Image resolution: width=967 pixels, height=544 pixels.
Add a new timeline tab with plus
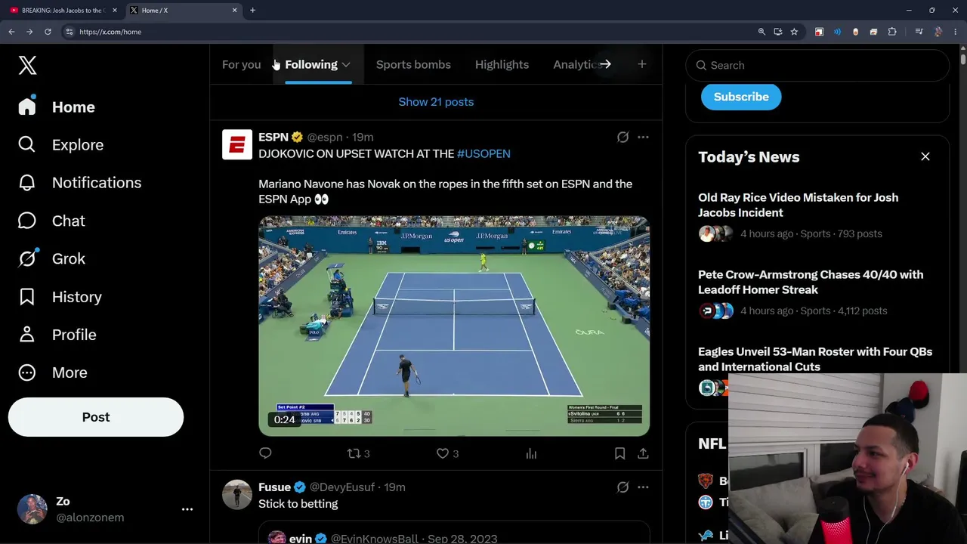641,64
